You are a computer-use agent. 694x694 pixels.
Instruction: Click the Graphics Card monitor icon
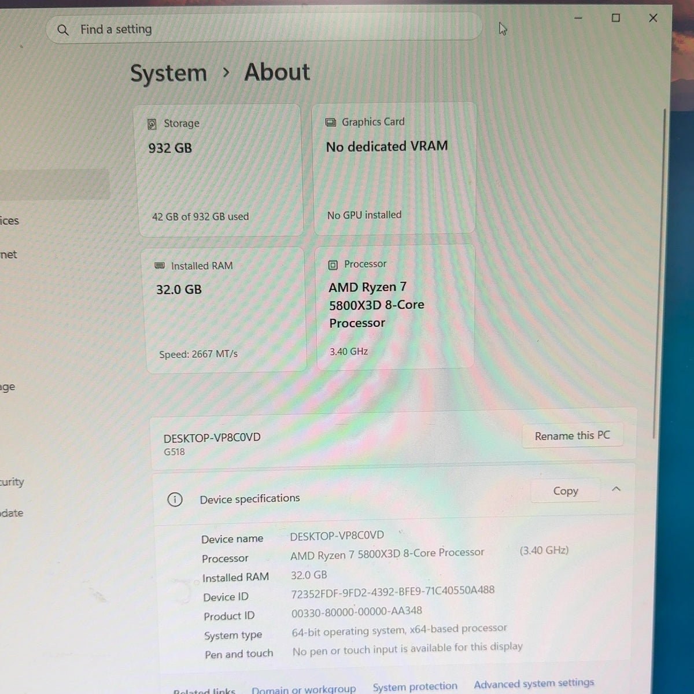tap(331, 122)
